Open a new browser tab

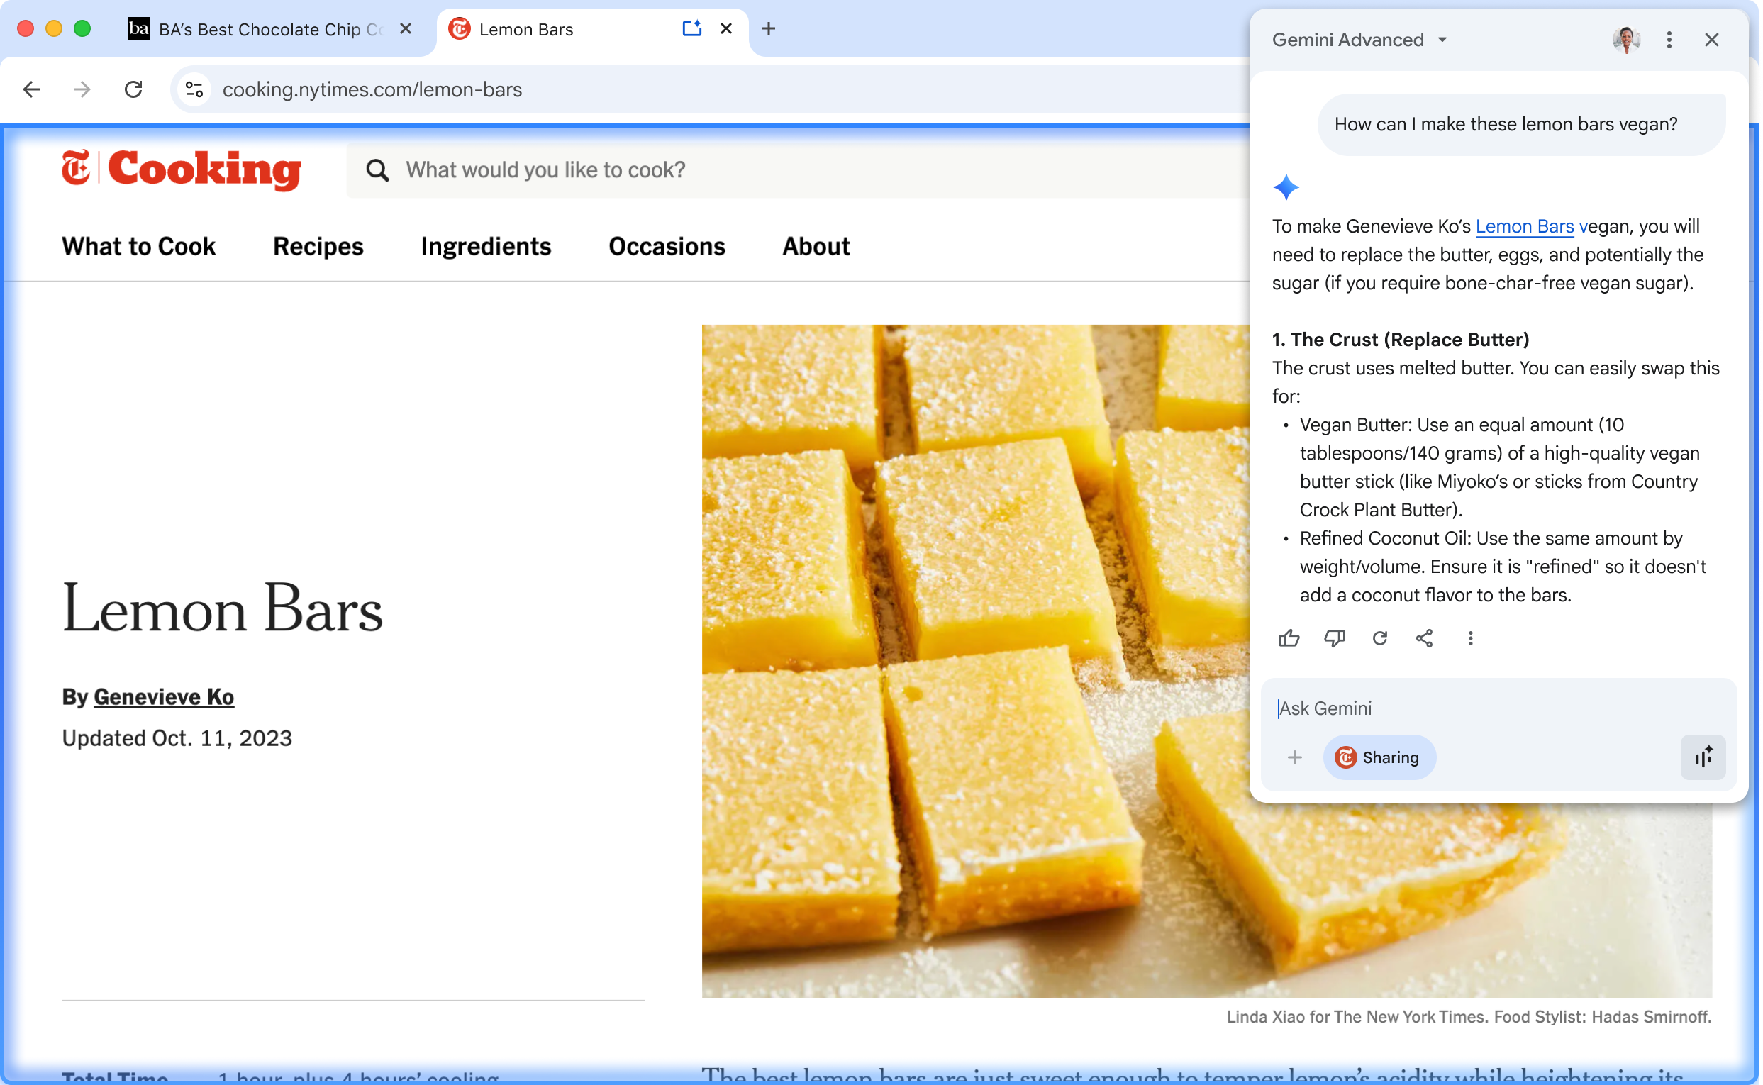pyautogui.click(x=769, y=28)
